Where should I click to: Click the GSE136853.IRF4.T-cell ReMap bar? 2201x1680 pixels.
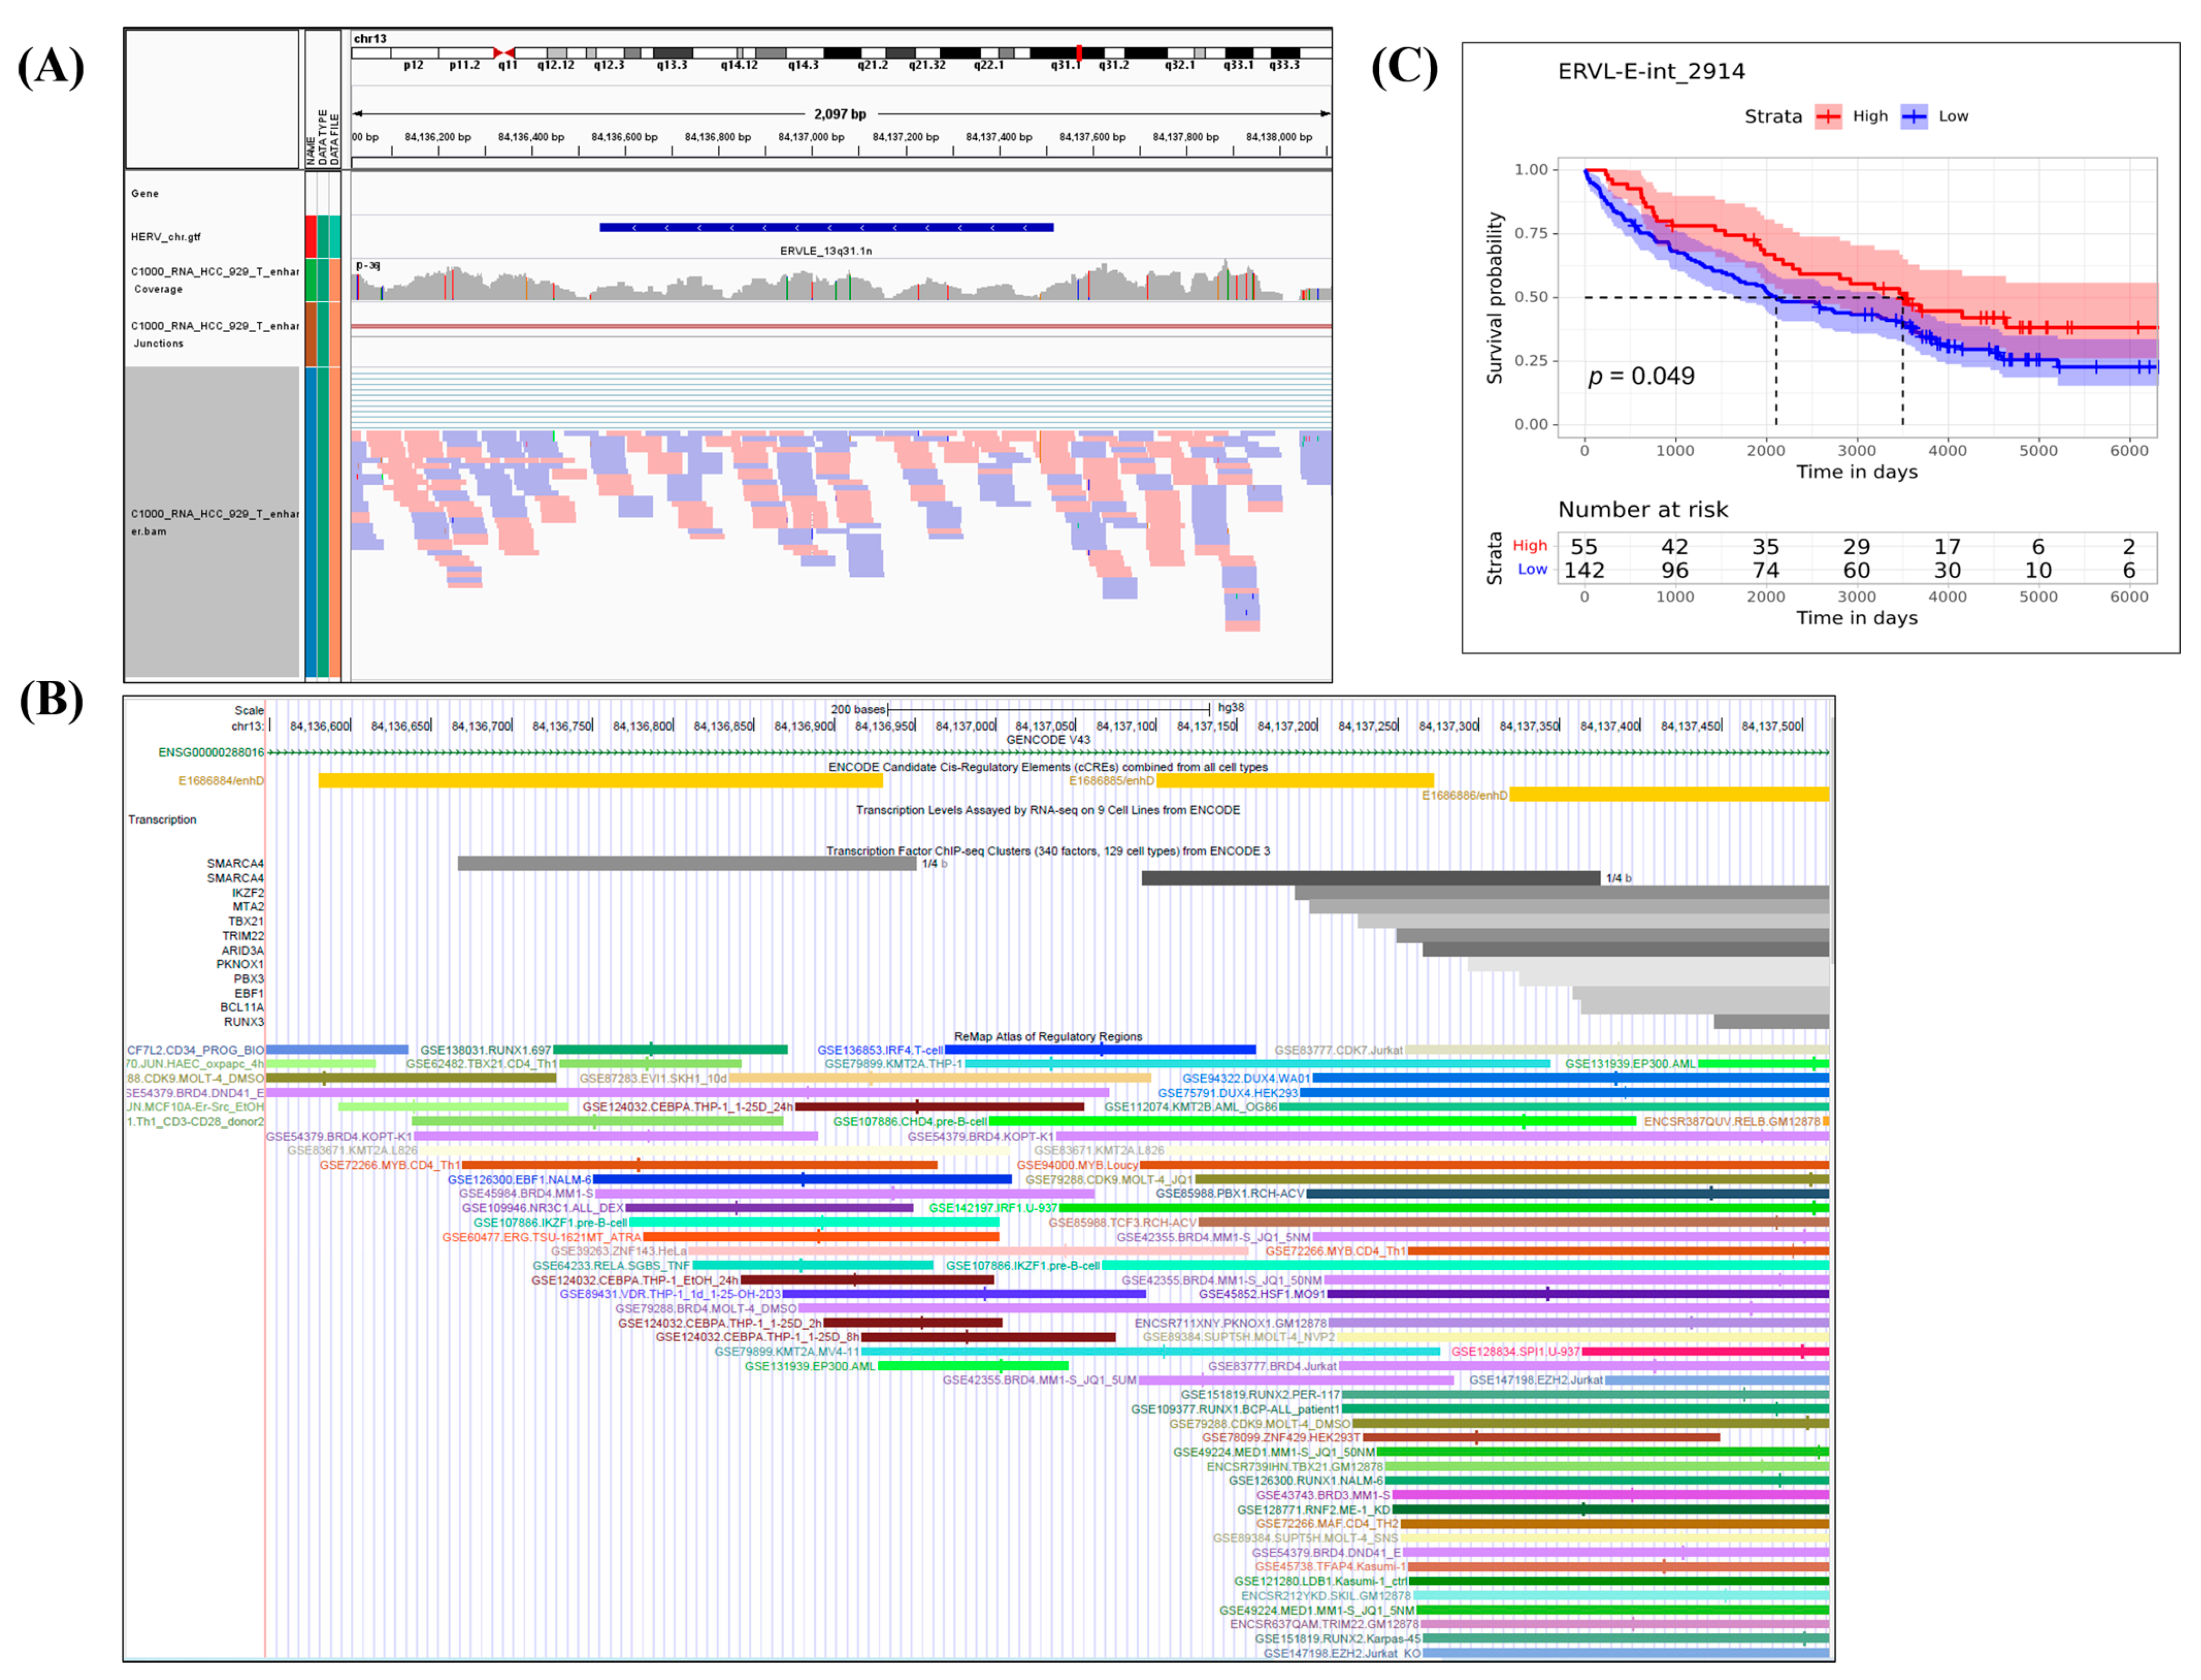coord(1100,1050)
